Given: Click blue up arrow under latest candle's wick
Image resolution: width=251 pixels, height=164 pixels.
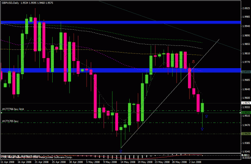Looking at the screenshot, I should (x=202, y=129).
